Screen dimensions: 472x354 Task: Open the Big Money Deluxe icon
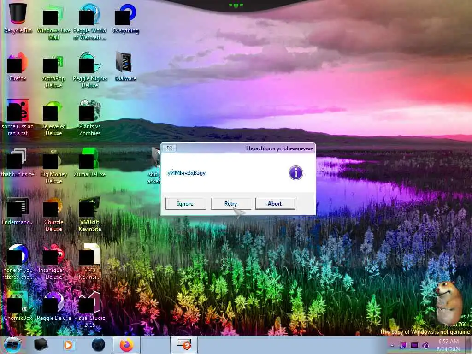tap(53, 165)
